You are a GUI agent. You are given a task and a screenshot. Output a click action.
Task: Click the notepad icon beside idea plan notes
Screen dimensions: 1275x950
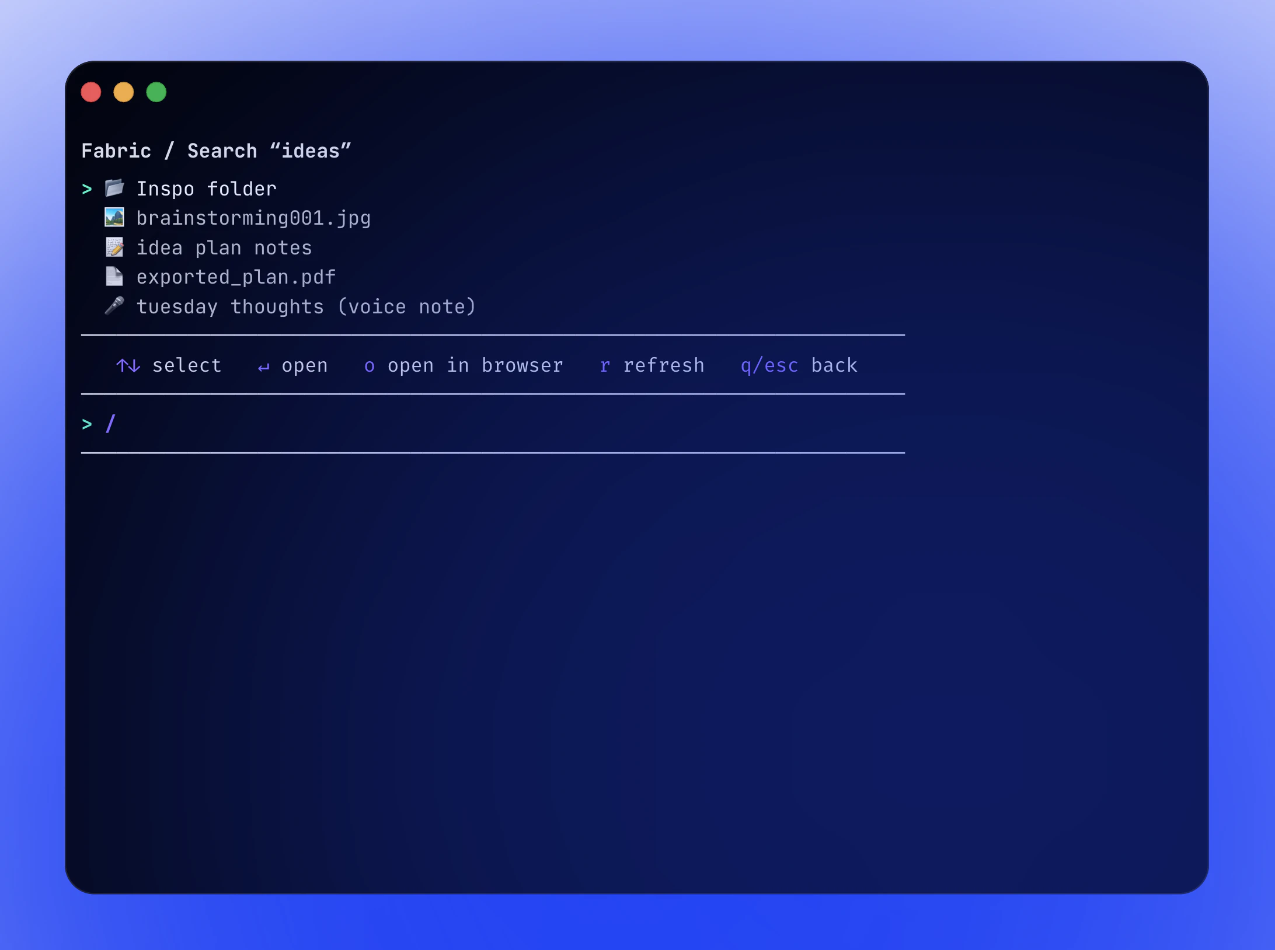tap(115, 247)
